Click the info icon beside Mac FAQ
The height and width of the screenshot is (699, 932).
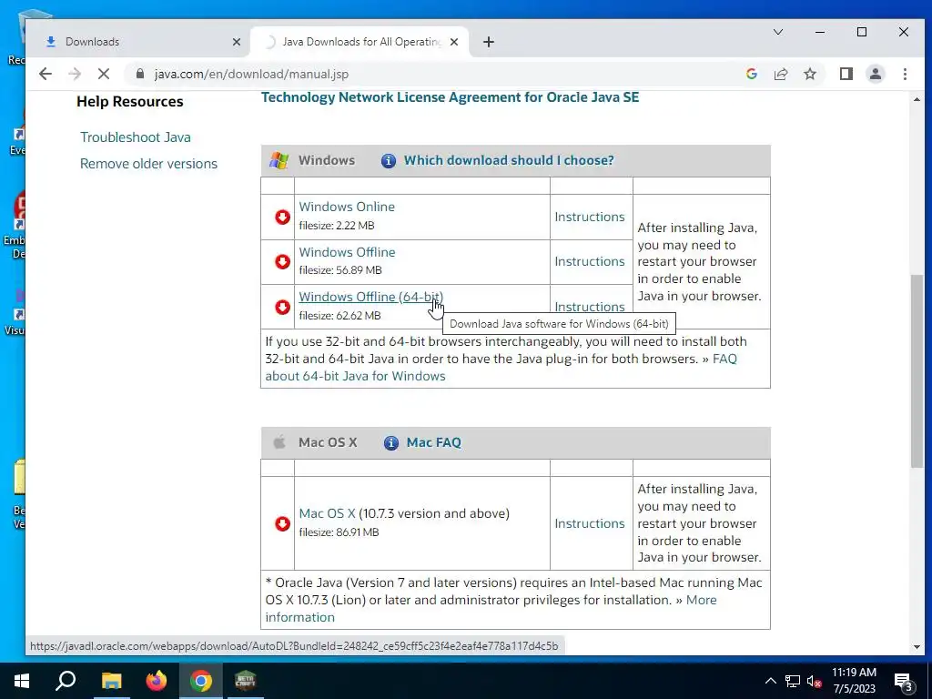pos(390,443)
